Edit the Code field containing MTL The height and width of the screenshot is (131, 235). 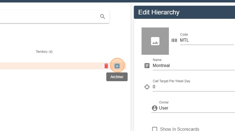[207, 40]
